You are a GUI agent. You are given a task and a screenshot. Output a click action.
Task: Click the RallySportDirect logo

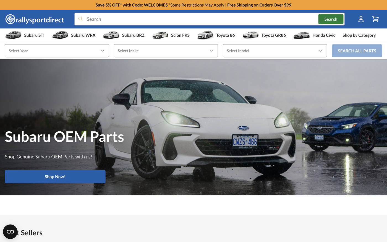pos(34,19)
